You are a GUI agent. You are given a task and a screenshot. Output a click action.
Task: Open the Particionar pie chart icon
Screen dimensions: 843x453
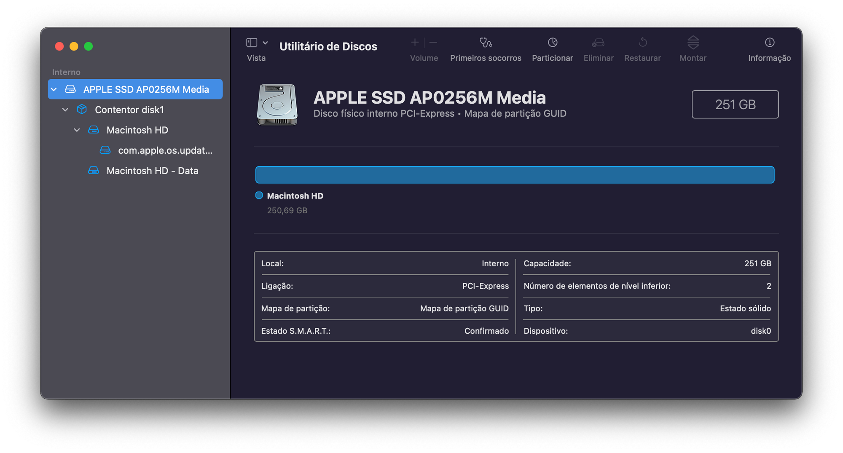click(x=553, y=42)
